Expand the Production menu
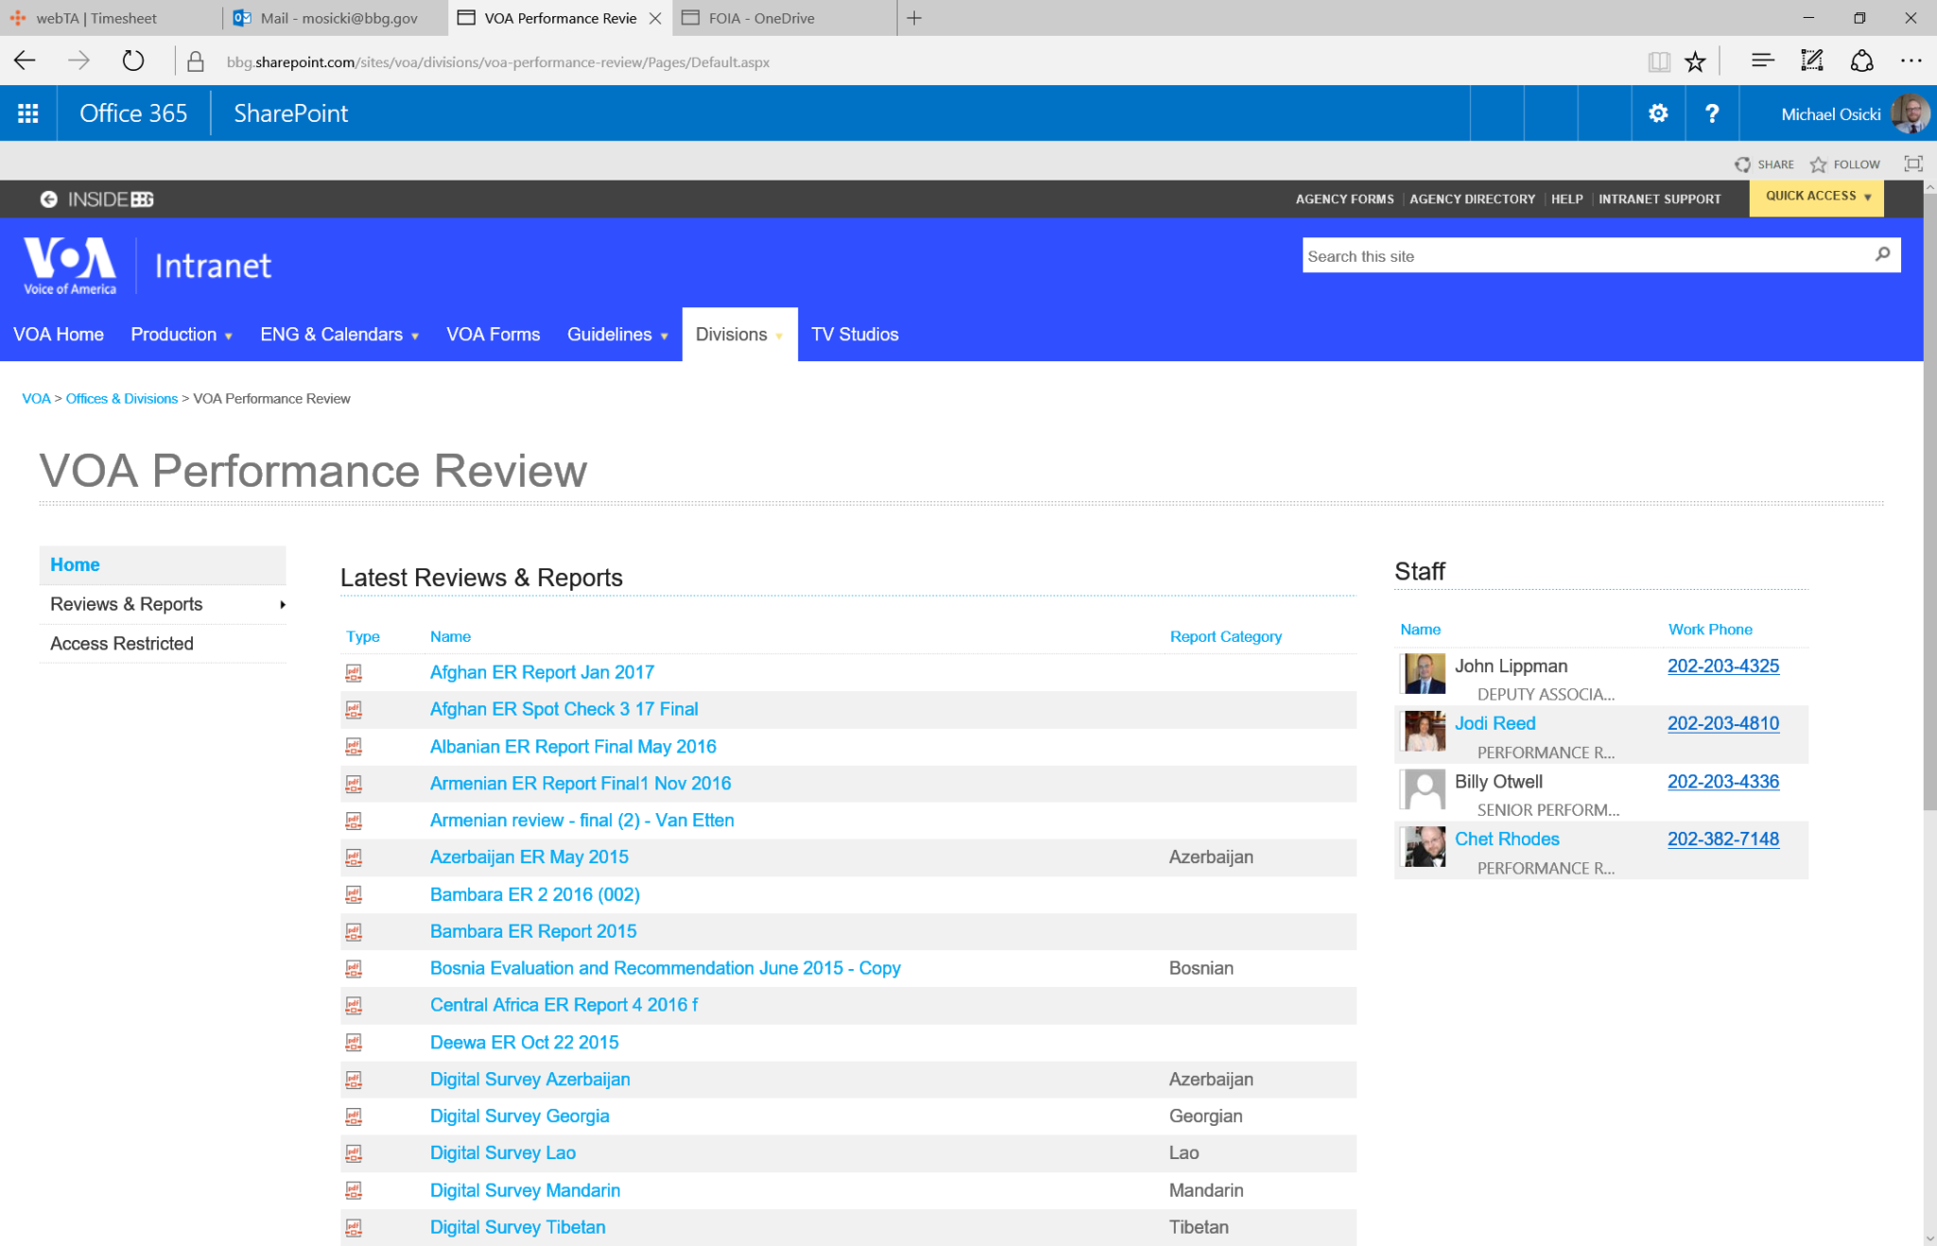The image size is (1937, 1246). coord(181,335)
